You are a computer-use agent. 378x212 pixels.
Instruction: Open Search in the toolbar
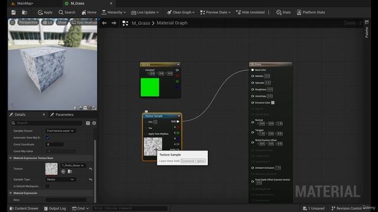[x=67, y=12]
